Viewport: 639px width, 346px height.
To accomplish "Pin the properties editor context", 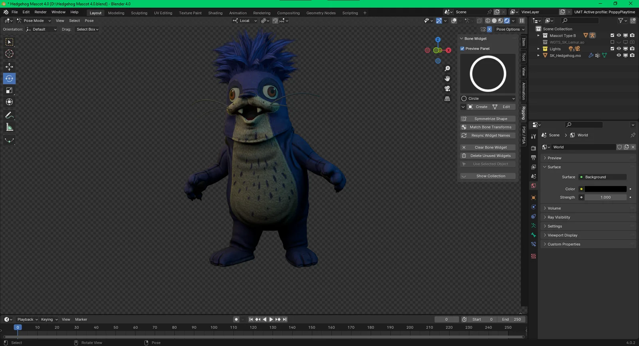I will 633,135.
